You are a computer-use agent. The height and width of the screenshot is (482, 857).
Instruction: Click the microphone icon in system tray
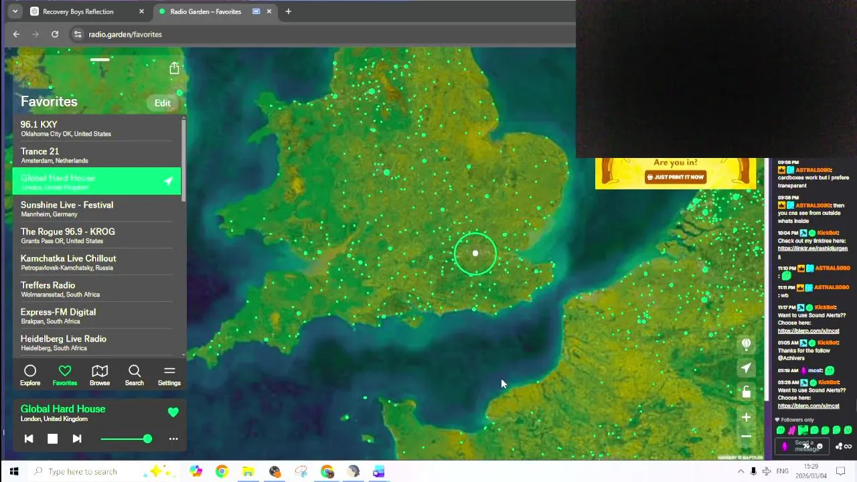point(754,471)
